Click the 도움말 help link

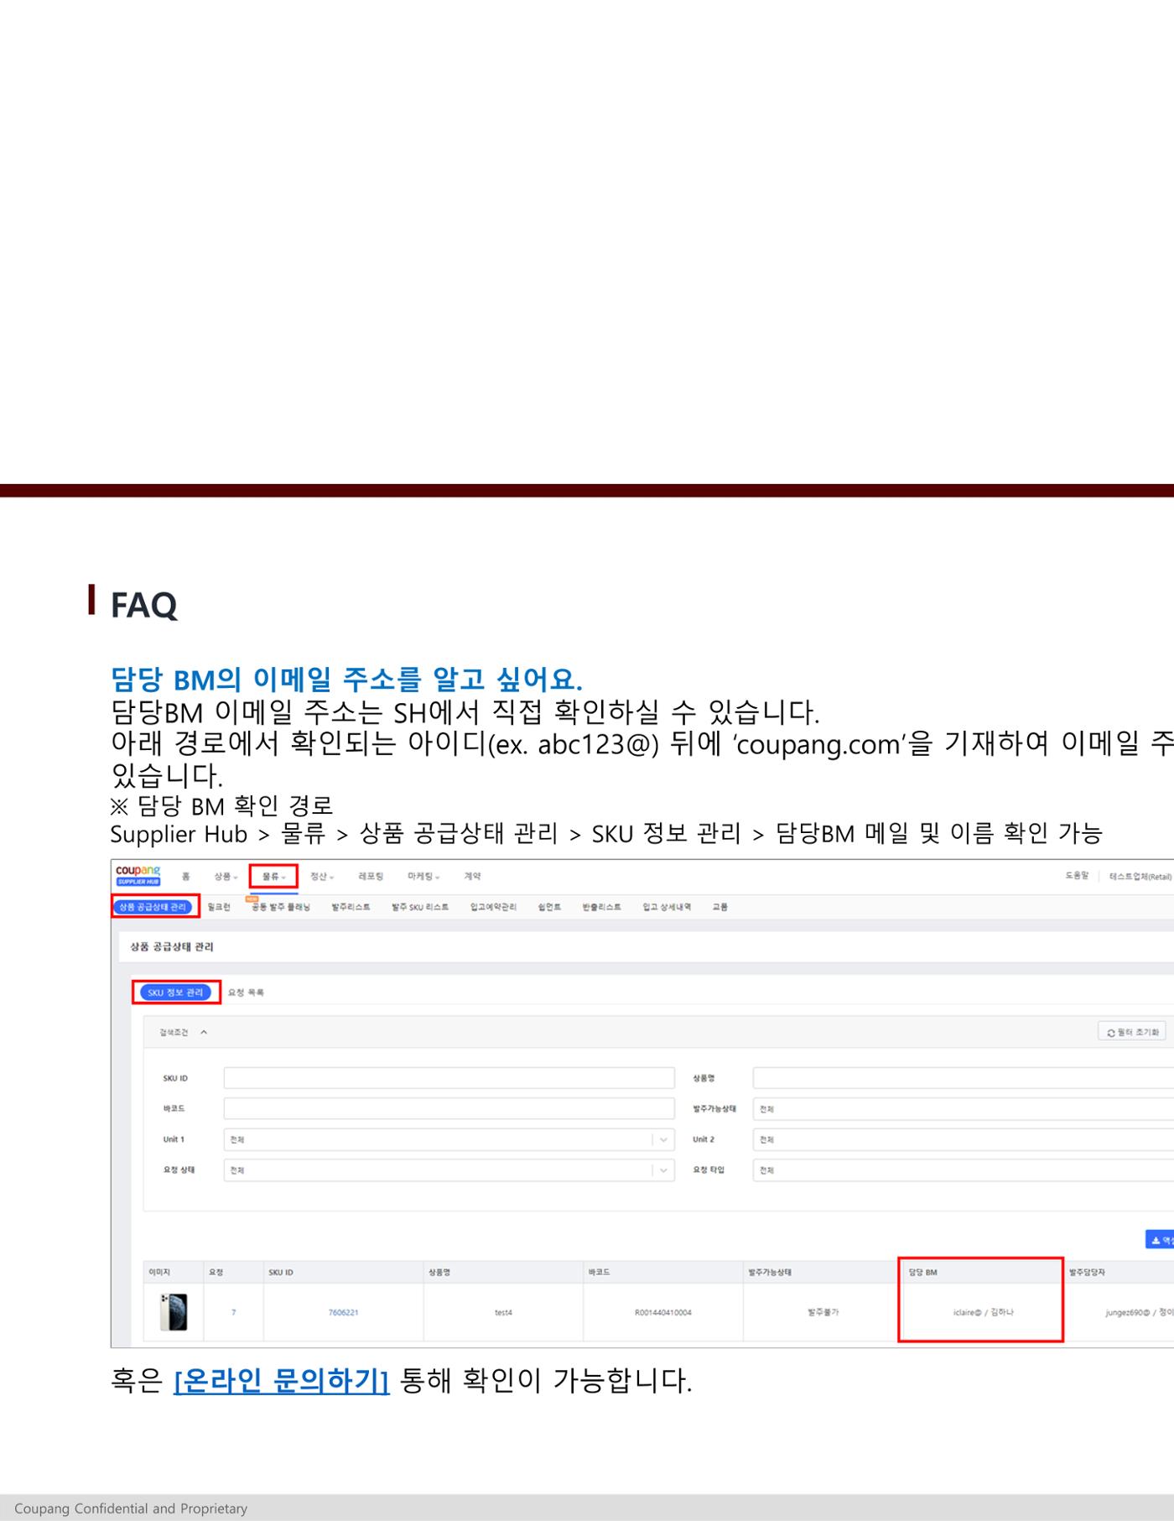[1077, 876]
